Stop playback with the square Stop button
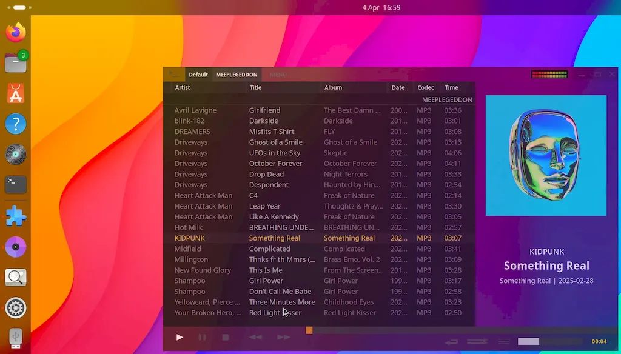The height and width of the screenshot is (354, 621). pyautogui.click(x=226, y=338)
